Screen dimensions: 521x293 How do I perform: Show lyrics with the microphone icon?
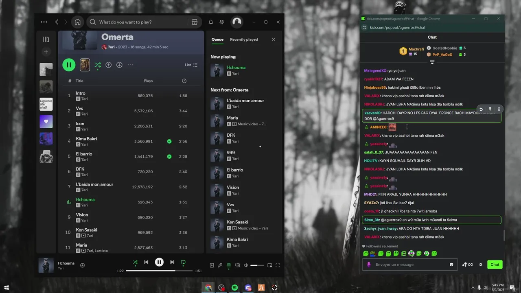[220, 265]
